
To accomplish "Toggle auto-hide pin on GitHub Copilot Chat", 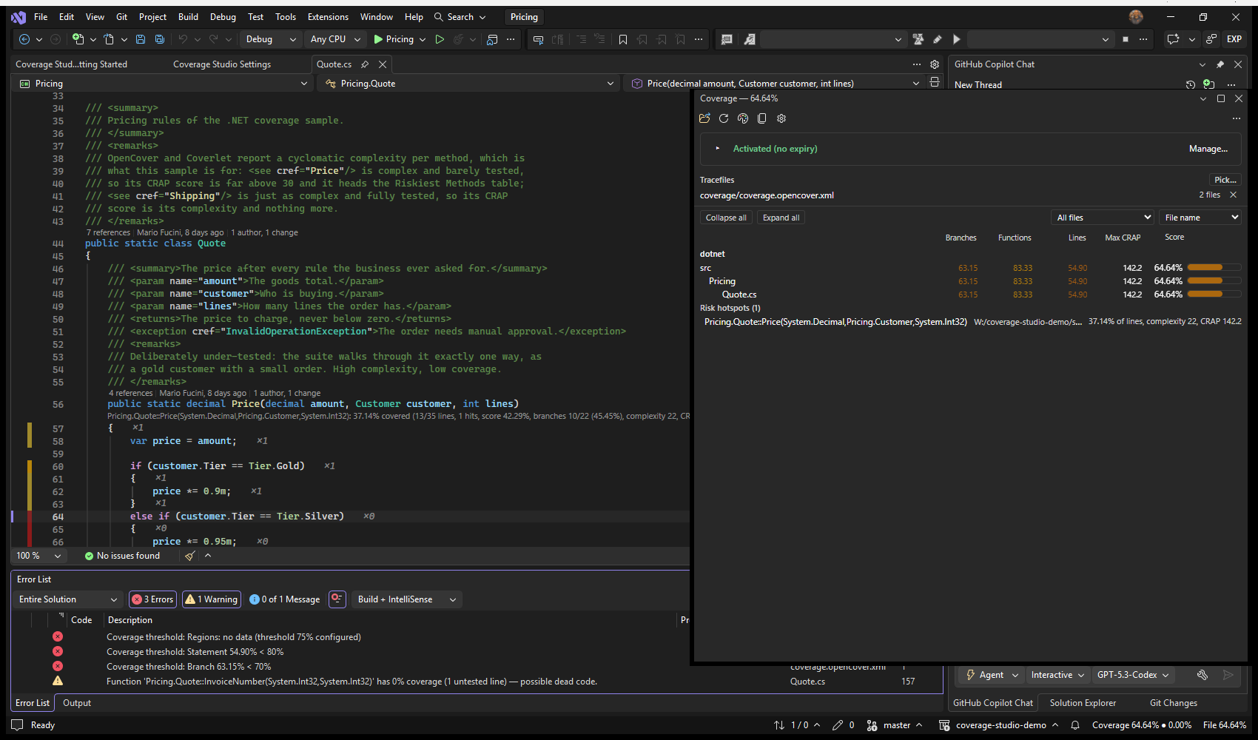I will (1220, 64).
